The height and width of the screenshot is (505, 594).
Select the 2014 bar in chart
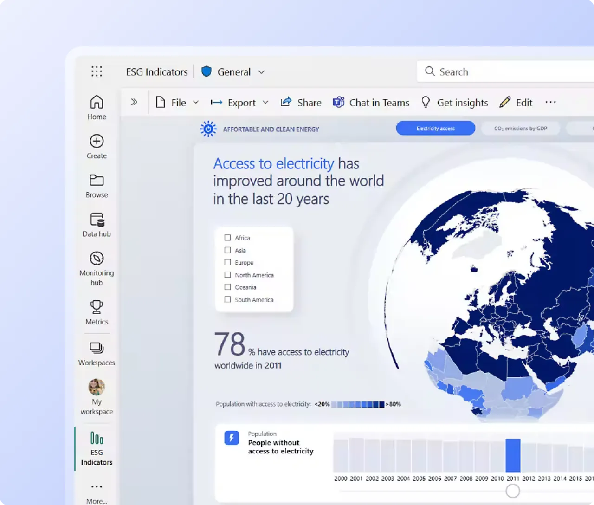tap(560, 458)
